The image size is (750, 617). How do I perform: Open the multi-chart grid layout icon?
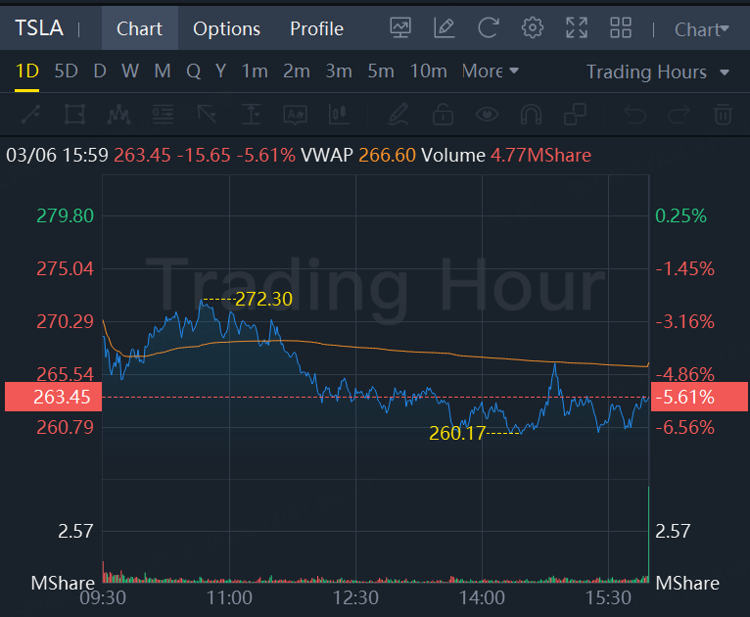click(621, 27)
